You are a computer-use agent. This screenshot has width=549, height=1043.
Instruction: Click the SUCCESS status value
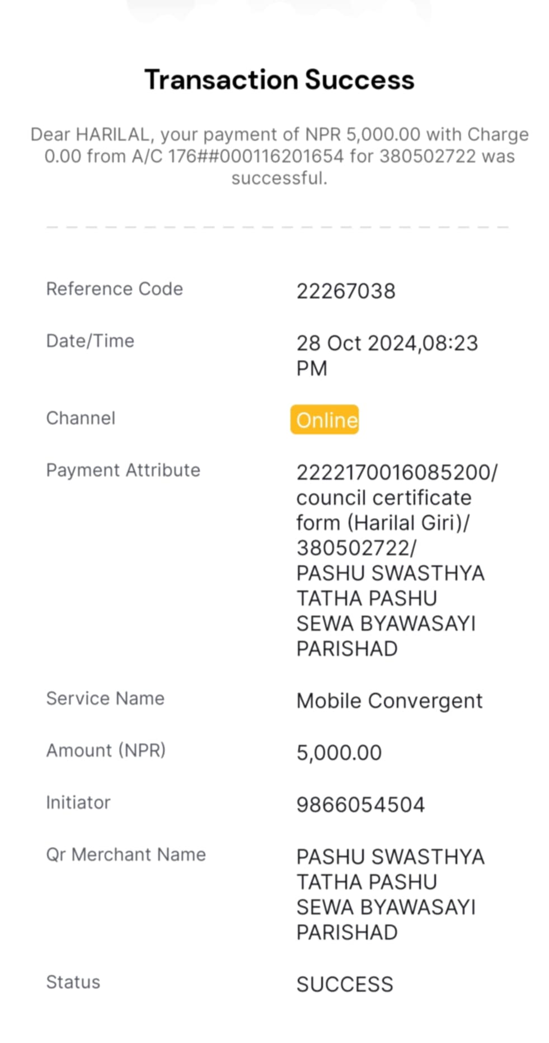point(345,984)
